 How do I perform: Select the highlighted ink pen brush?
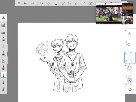(3, 75)
